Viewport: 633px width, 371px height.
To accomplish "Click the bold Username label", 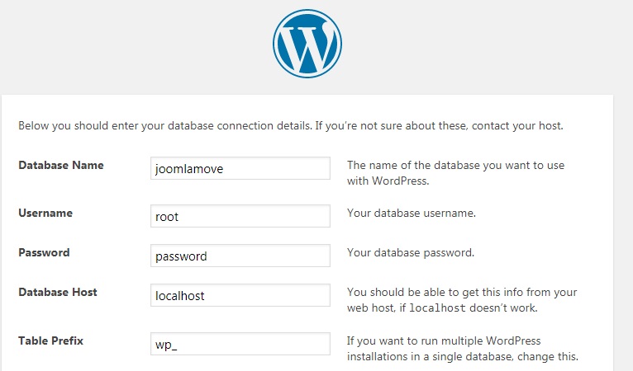I will 45,213.
